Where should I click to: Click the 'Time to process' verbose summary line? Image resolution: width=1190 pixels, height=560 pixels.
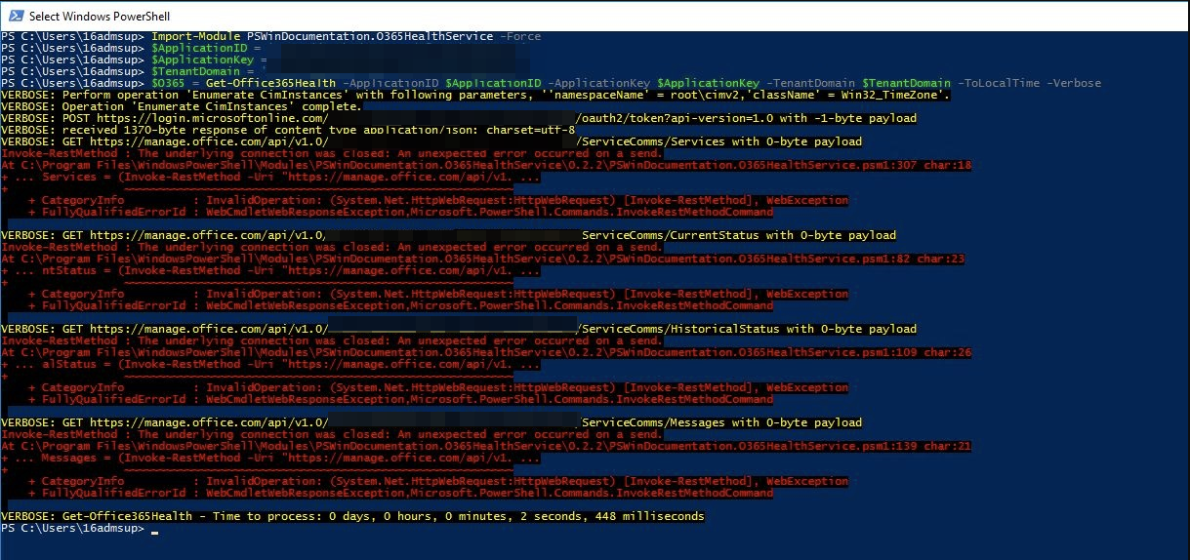click(x=352, y=516)
